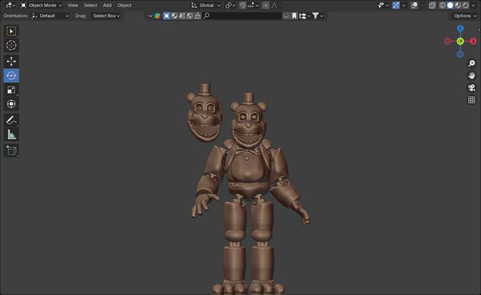Screen dimensions: 481x295
Task: Click the magnifier search icon
Action: [206, 16]
